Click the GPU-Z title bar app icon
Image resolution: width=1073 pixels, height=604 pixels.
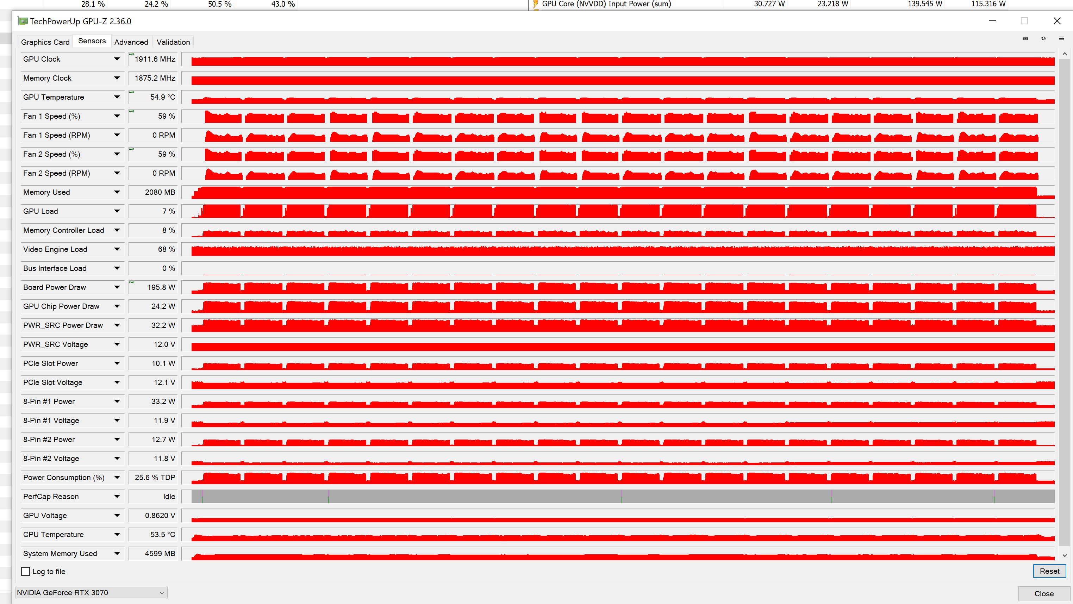[23, 21]
